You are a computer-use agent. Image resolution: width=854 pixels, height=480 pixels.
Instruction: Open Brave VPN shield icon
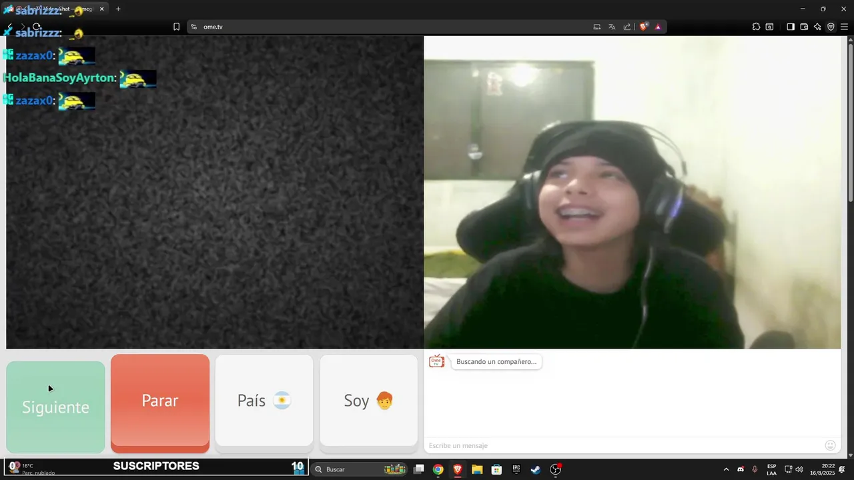coord(831,27)
